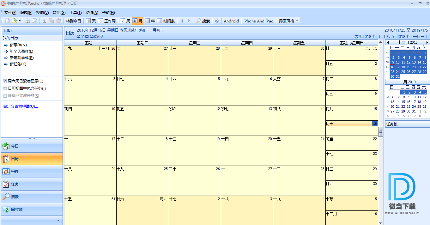Screen dimensions: 430x225
Task: Open the 任务 navigation pane
Action: click(x=32, y=184)
